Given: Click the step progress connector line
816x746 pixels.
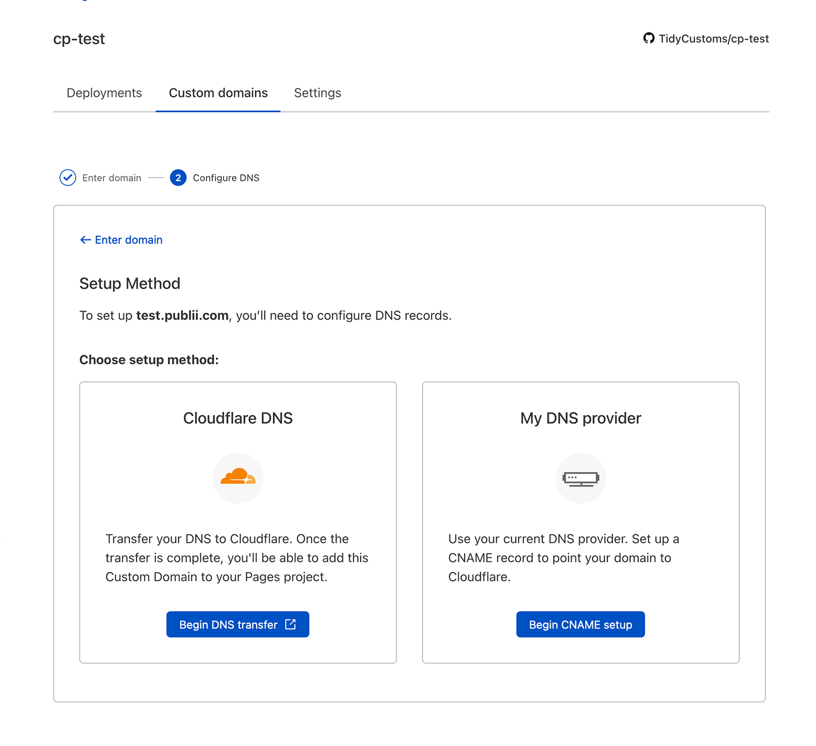Looking at the screenshot, I should click(x=155, y=177).
